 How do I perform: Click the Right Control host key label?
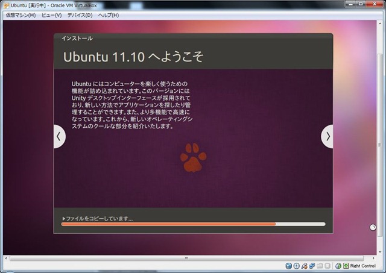[x=363, y=266]
